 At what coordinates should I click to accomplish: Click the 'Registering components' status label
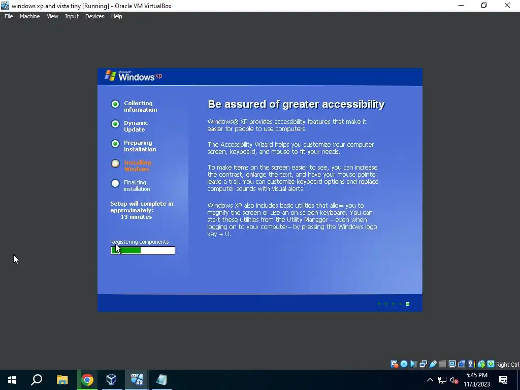(x=140, y=242)
